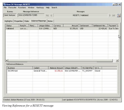Sort by Balance Amount column header
Viewport: 124px width, 110px height.
click(x=56, y=68)
